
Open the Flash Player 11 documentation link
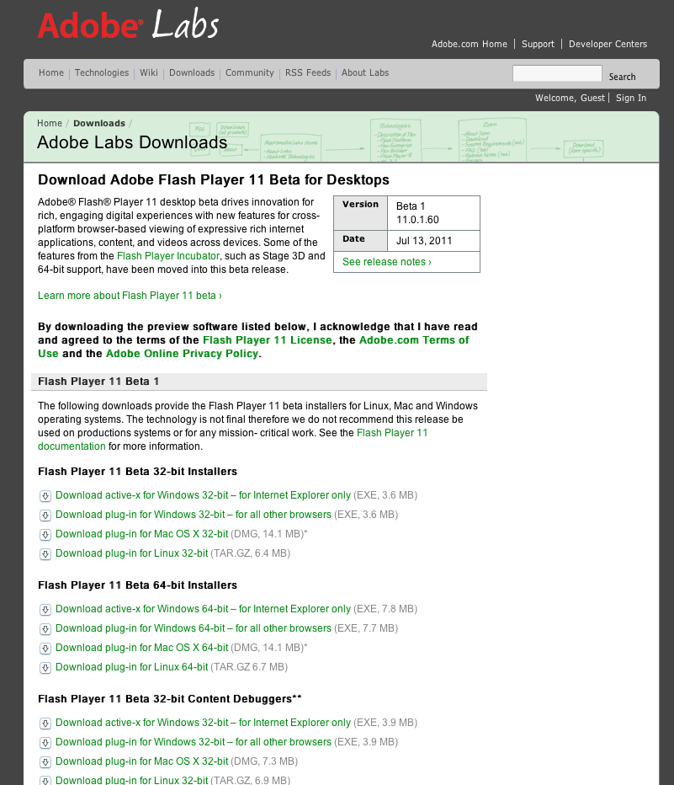[392, 433]
